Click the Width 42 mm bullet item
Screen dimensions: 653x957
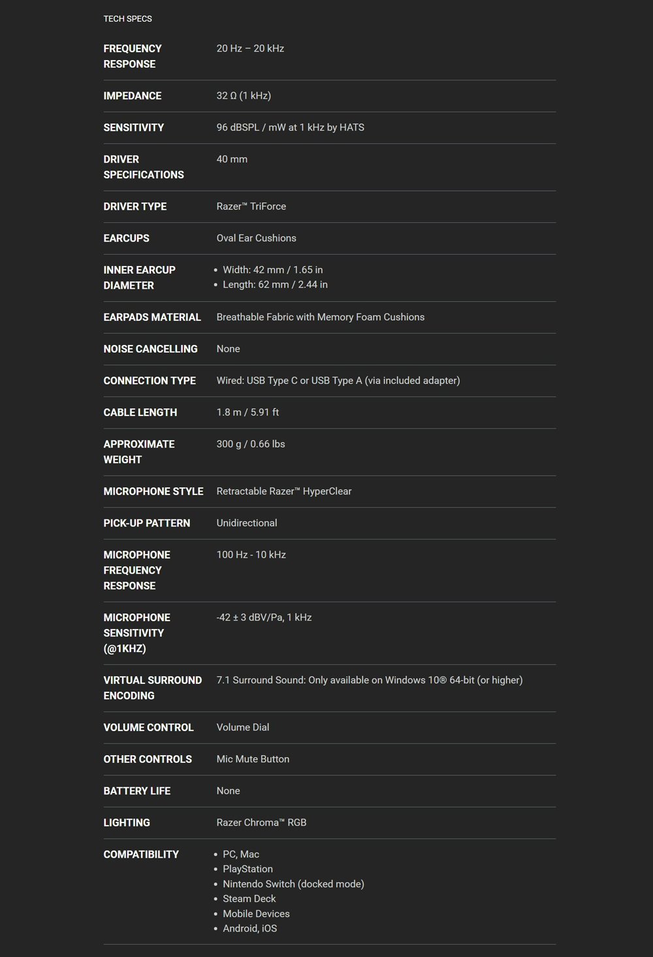pos(272,270)
